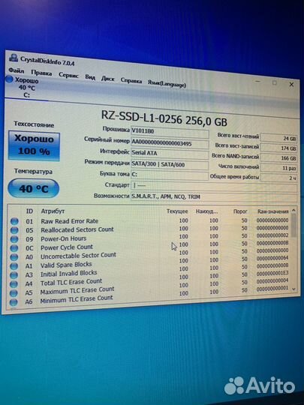Click the Хорошо 100 % health status button
Screen dimensions: 304x405
(34, 145)
